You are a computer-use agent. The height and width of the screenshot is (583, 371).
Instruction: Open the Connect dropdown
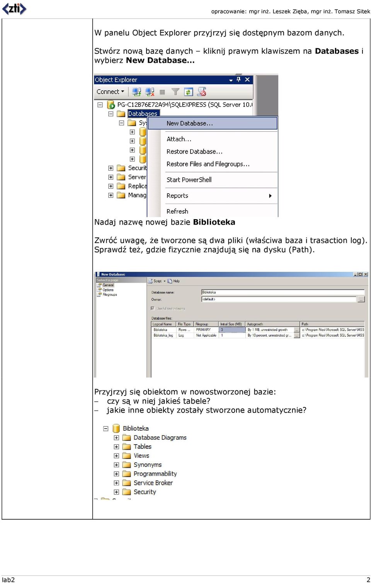point(111,92)
